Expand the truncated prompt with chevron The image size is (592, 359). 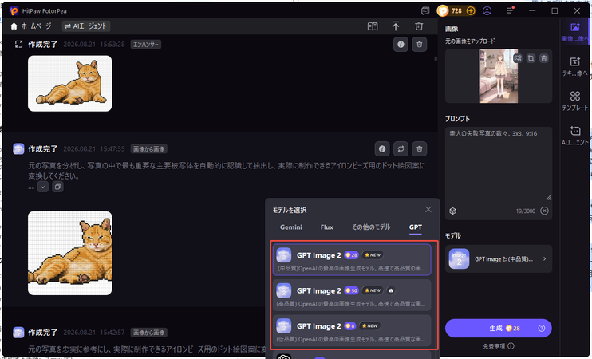click(42, 187)
